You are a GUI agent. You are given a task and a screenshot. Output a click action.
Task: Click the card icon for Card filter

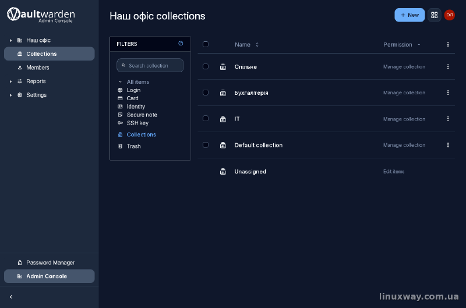tap(120, 98)
